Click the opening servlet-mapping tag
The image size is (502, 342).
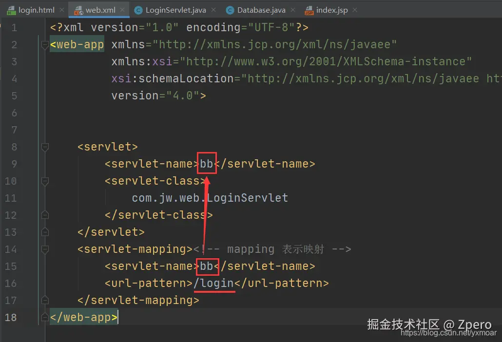[x=135, y=249]
